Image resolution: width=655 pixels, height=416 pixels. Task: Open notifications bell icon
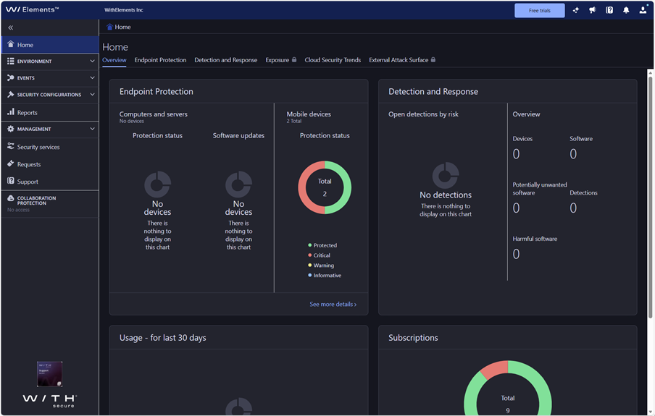(x=626, y=10)
